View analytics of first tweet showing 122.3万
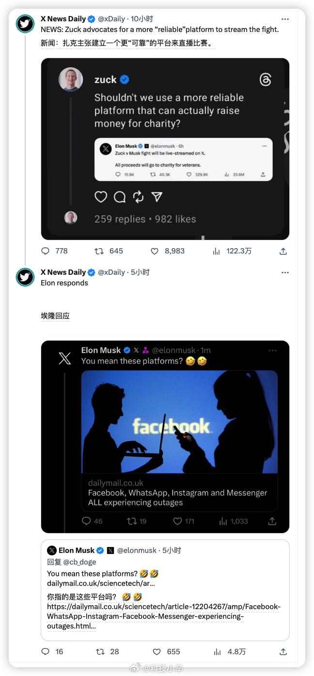The height and width of the screenshot is (676, 314). point(217,251)
